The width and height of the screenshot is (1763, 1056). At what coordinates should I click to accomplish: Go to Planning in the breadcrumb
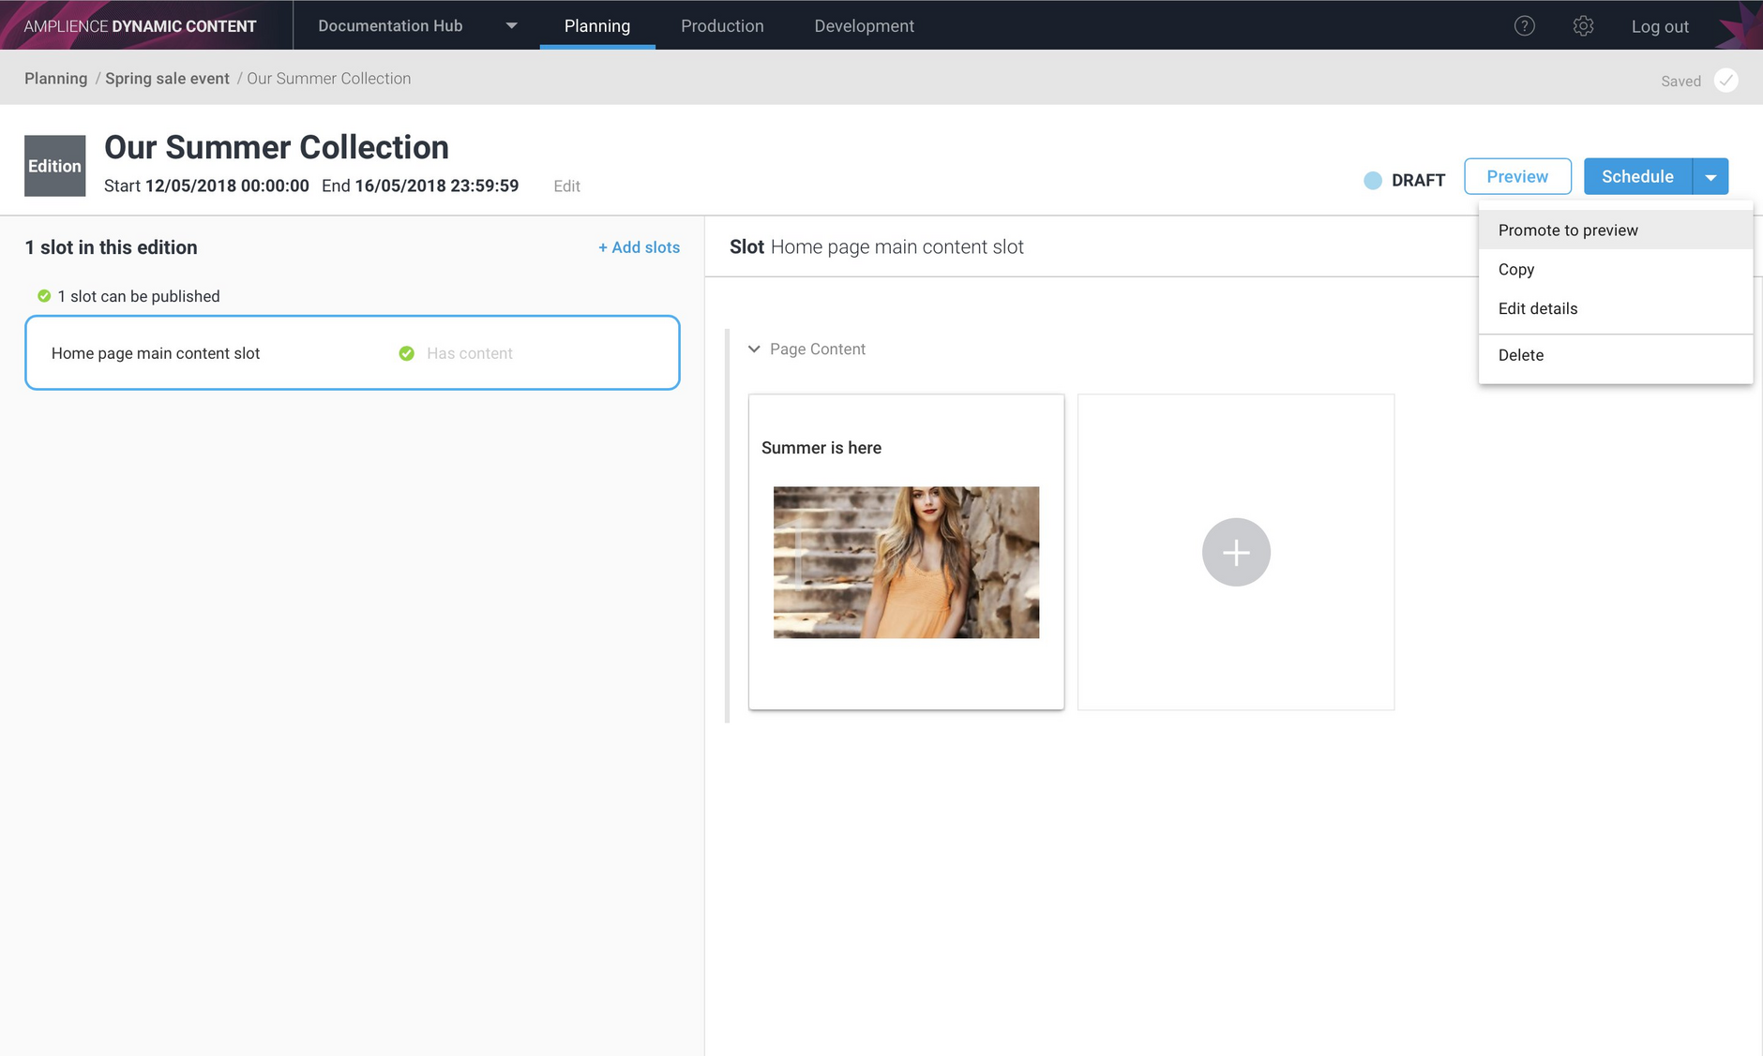coord(56,79)
